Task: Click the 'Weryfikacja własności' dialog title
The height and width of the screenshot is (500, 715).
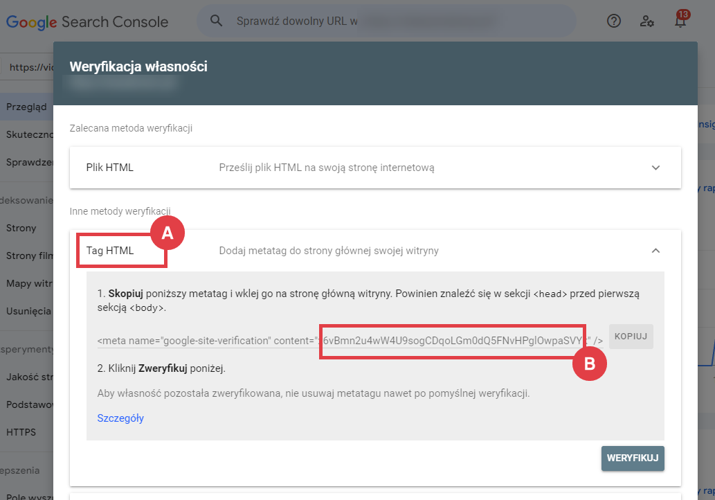Action: point(138,66)
